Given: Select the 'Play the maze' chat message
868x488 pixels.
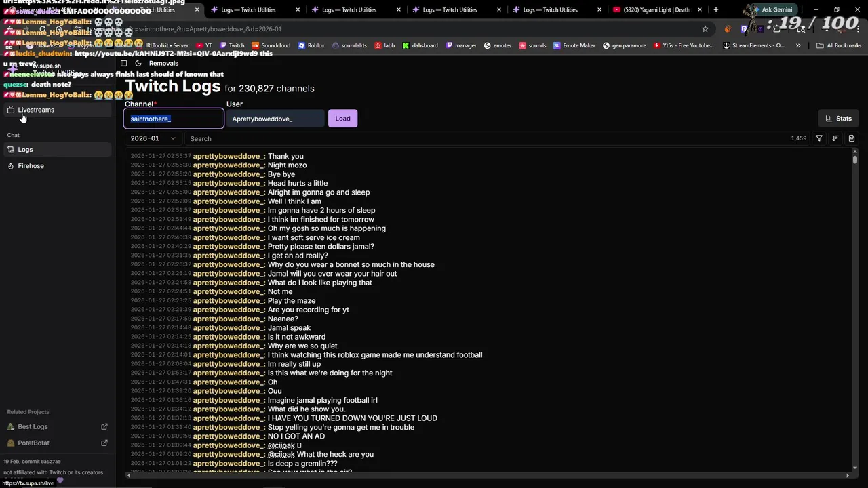Looking at the screenshot, I should pos(292,300).
